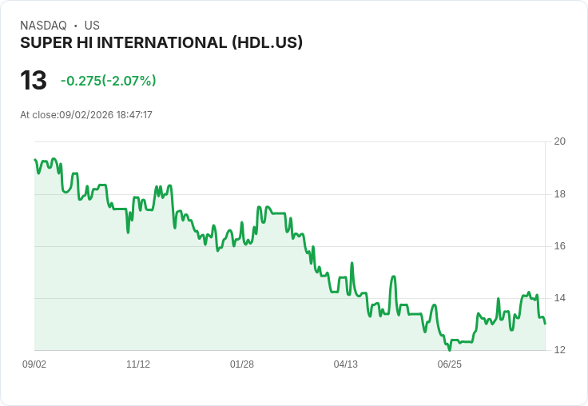The width and height of the screenshot is (588, 406).
Task: Click the last data point of the line
Action: tap(545, 324)
